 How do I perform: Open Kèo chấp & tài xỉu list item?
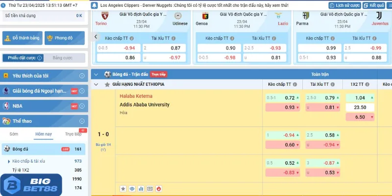28,161
